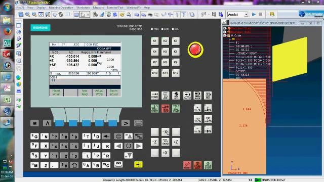The image size is (324, 182).
Task: Click the cursor right arrow key
Action: (138, 146)
